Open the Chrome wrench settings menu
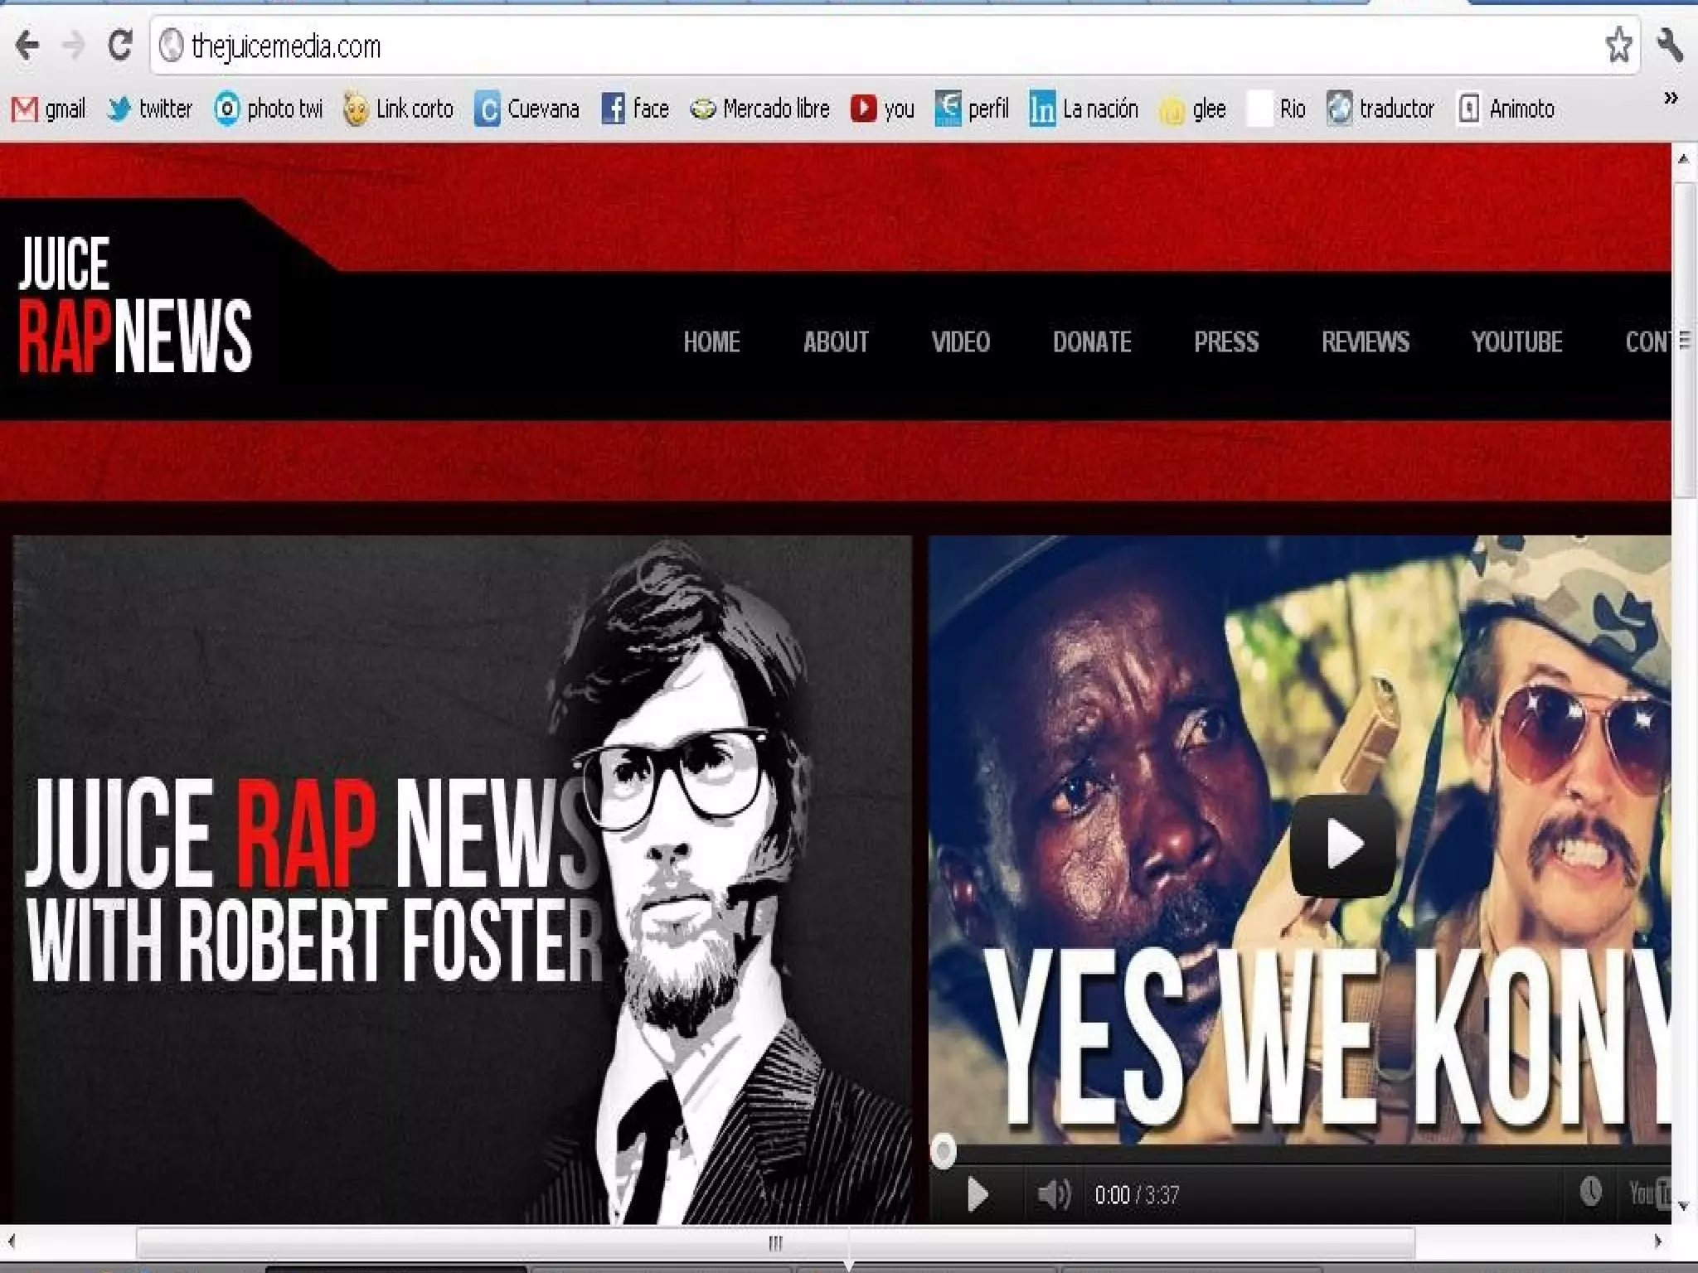The image size is (1698, 1273). [x=1669, y=45]
